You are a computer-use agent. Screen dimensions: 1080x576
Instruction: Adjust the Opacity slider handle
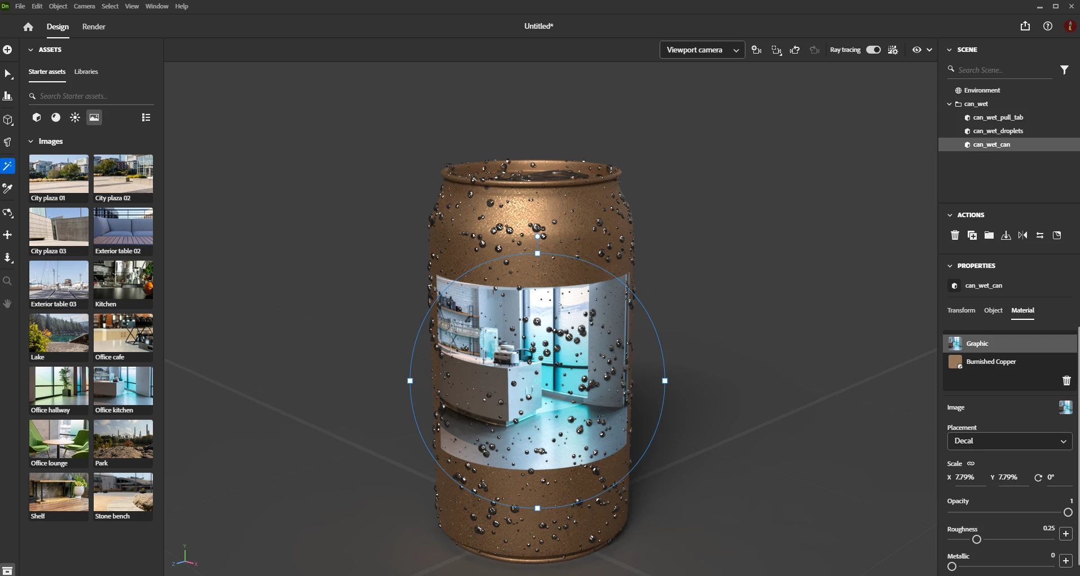tap(1068, 512)
